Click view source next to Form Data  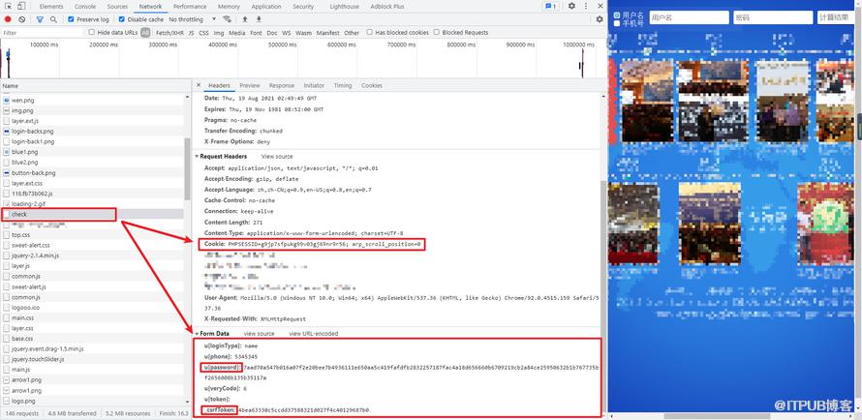[259, 333]
